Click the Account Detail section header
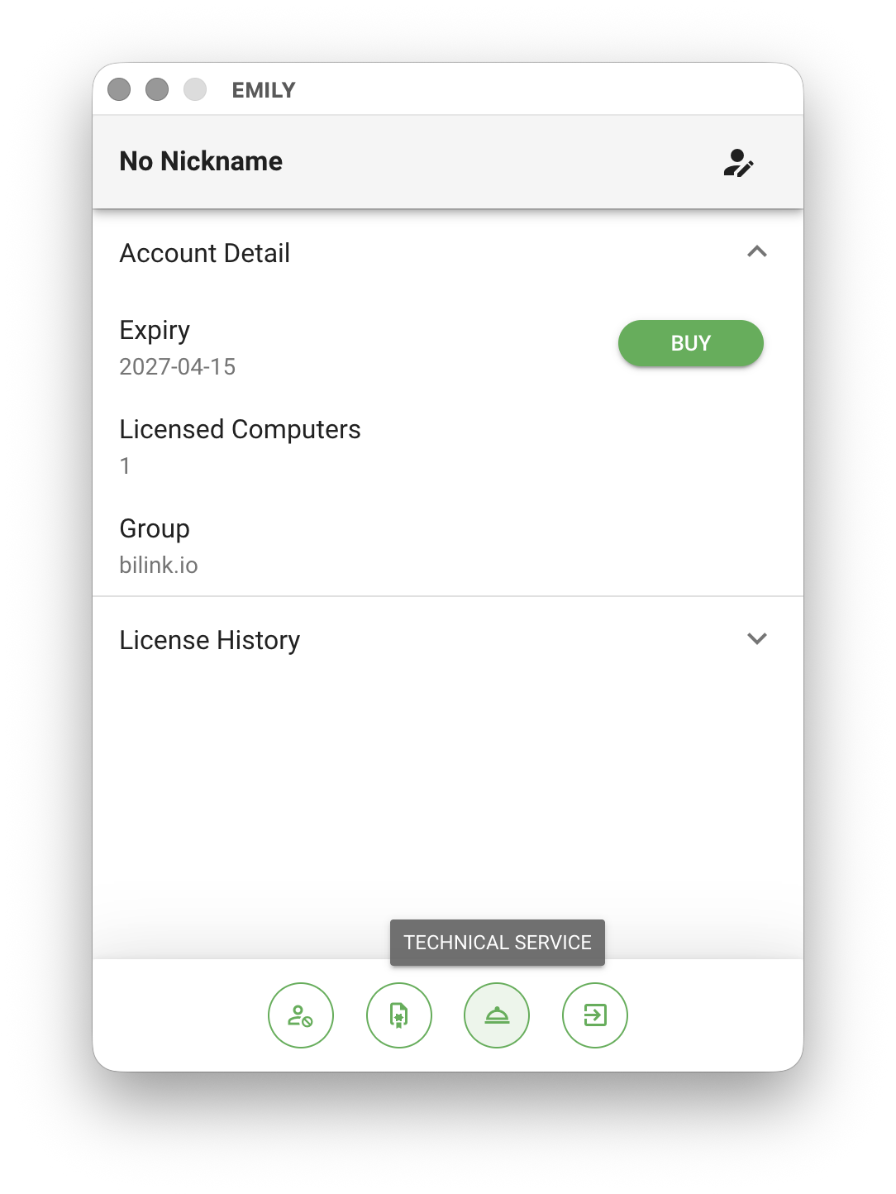 pyautogui.click(x=448, y=253)
